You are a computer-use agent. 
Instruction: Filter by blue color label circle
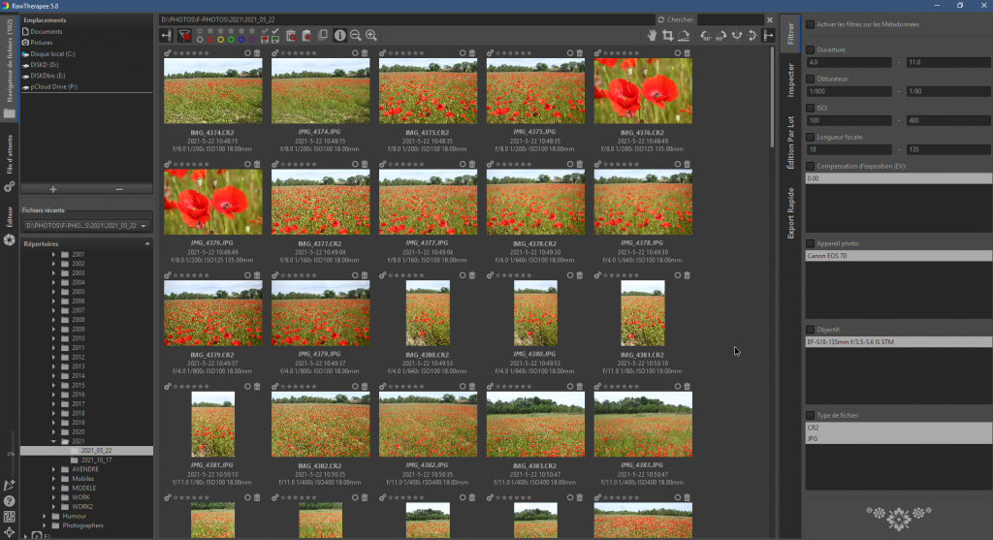coord(241,39)
